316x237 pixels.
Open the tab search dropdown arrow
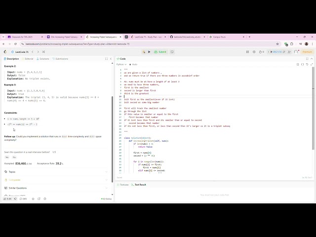(3, 37)
